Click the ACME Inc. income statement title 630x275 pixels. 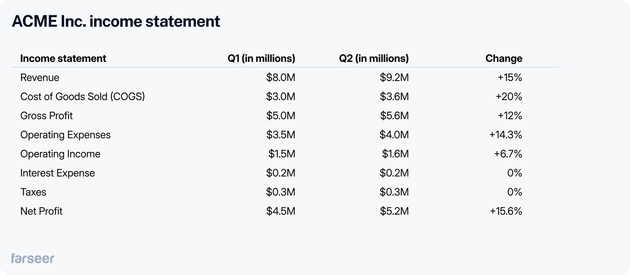point(116,21)
